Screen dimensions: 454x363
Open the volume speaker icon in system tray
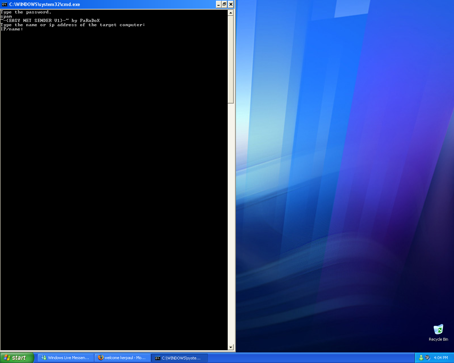click(428, 358)
